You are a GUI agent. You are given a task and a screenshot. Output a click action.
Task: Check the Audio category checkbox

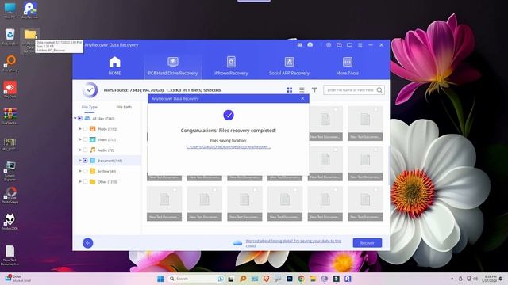[85, 150]
